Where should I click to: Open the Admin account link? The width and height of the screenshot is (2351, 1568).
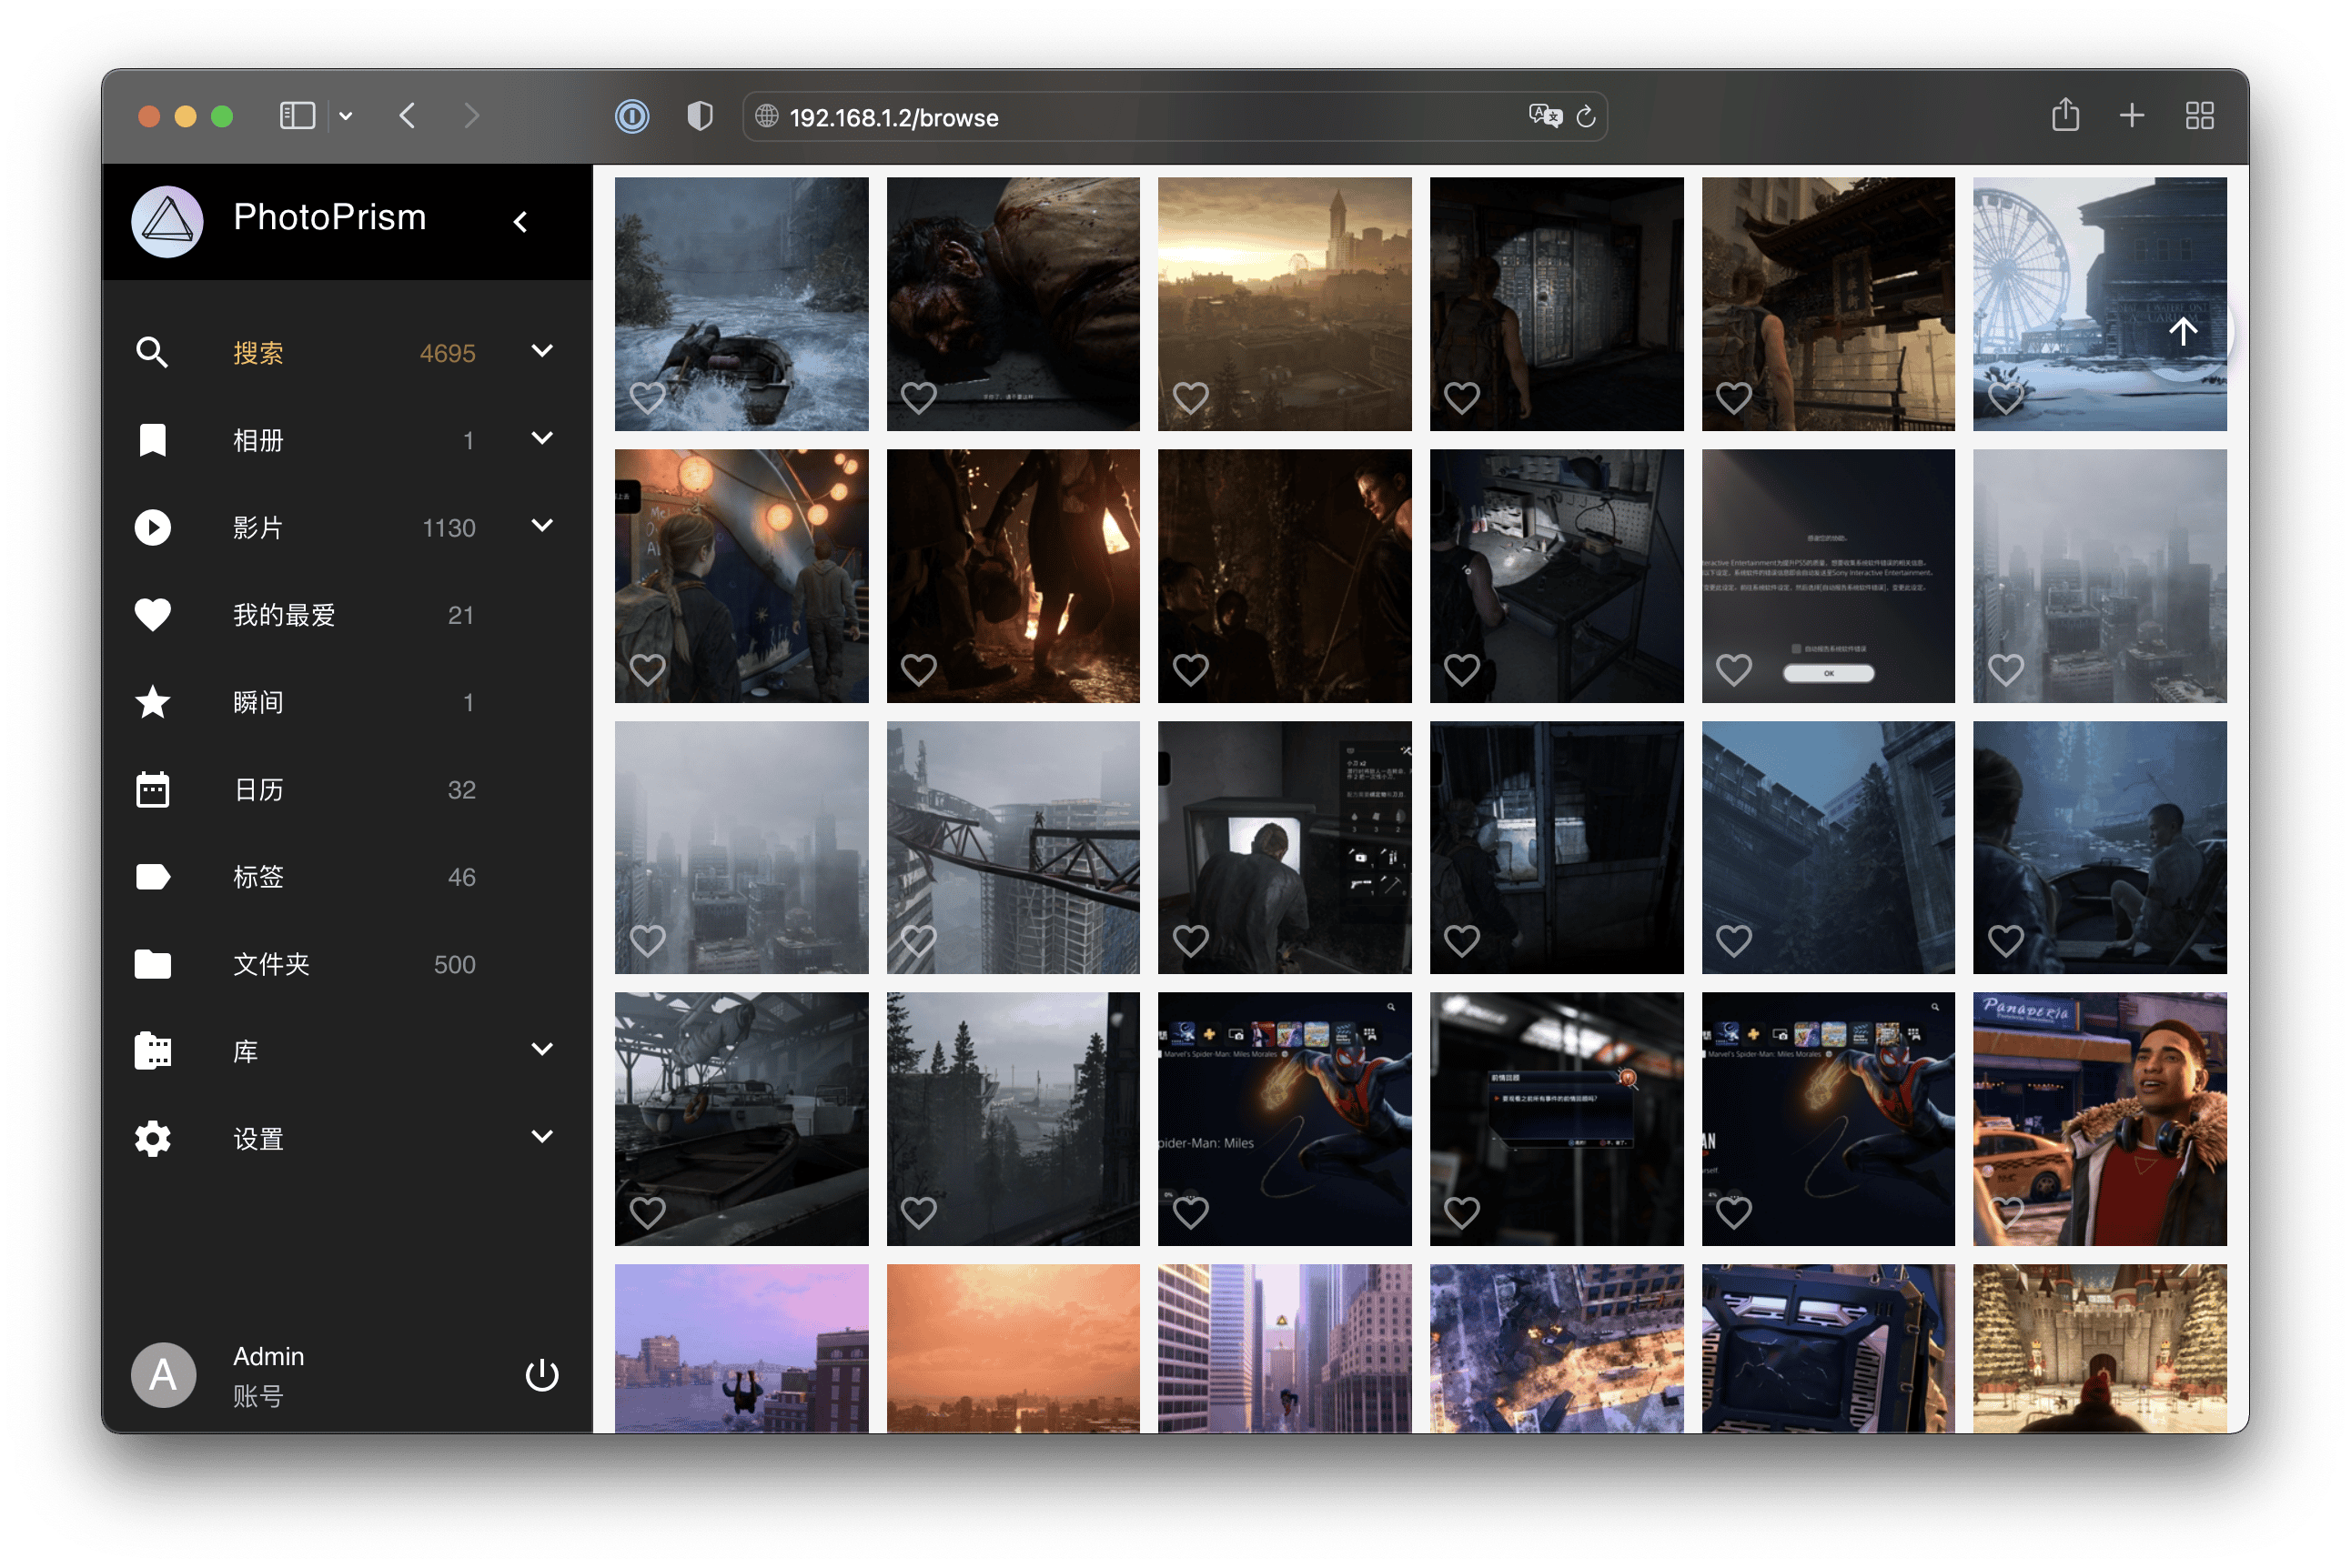click(268, 1357)
